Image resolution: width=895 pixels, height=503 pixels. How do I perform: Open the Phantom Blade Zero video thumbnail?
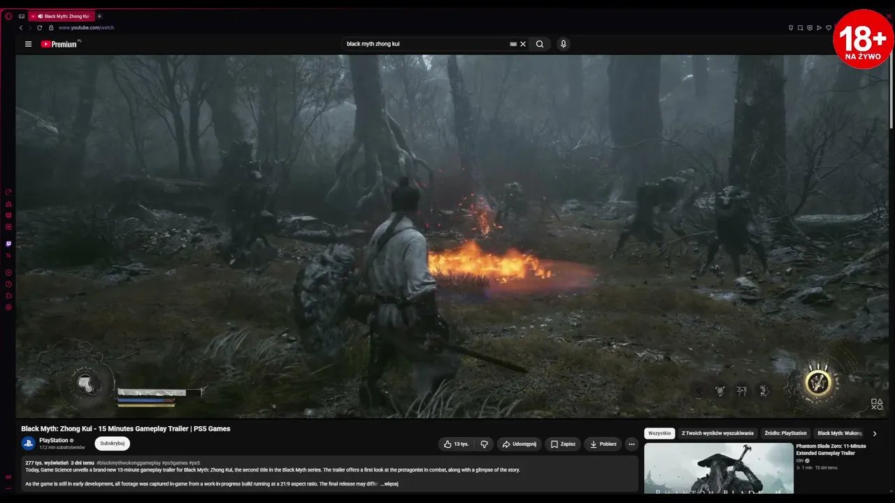click(718, 468)
